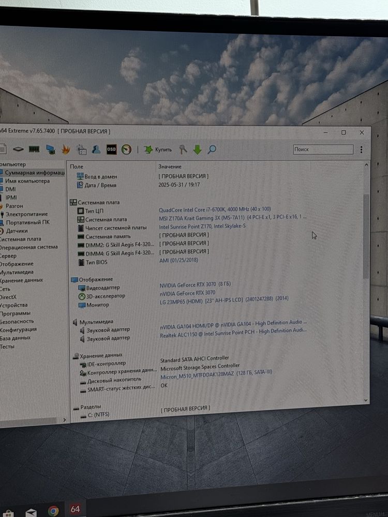Select Имя компьютера in the left tree
The image size is (388, 517).
[x=27, y=180]
